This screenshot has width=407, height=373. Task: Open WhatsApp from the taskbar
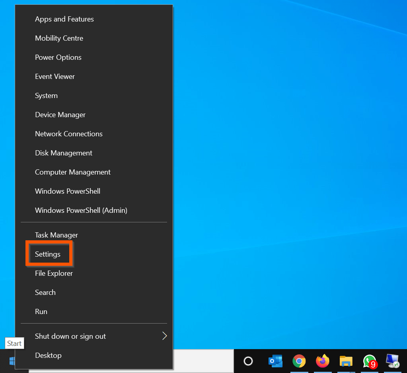pos(370,361)
